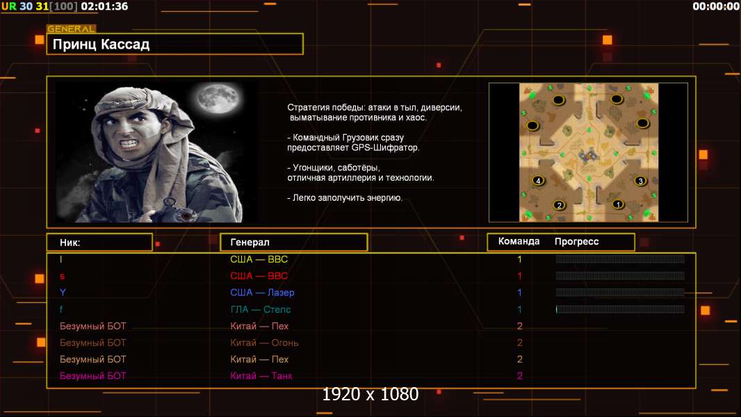Click the loading progress bar for player Y
The height and width of the screenshot is (417, 741).
coord(620,293)
